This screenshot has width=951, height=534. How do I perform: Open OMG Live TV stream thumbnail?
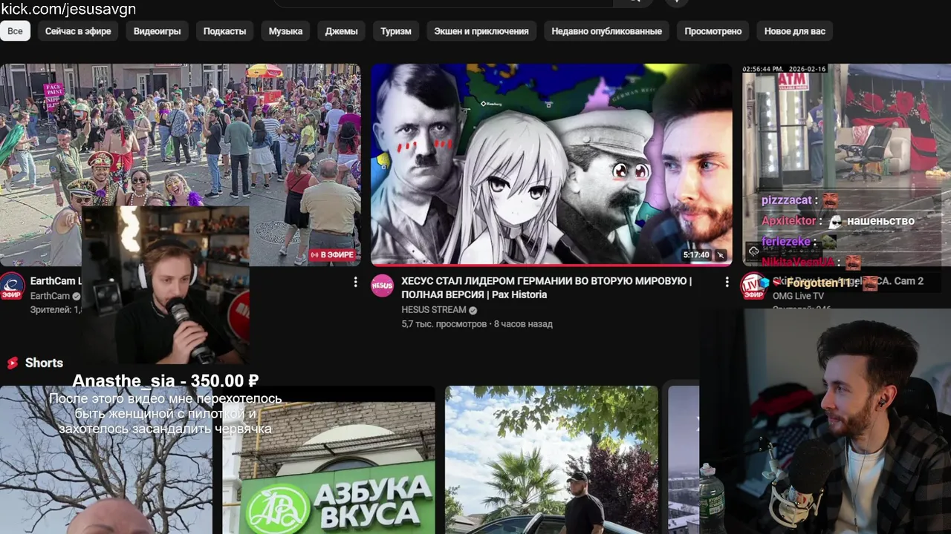tap(847, 164)
